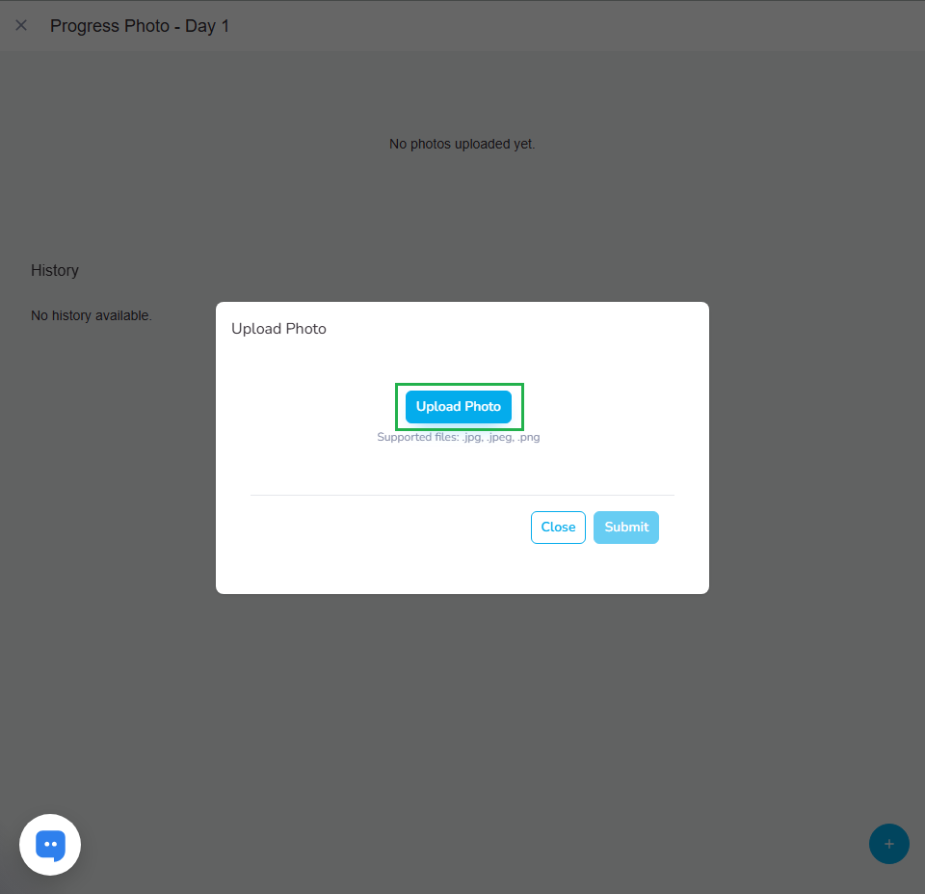The width and height of the screenshot is (925, 894).
Task: Select the Progress Photo - Day 1 title
Action: (140, 26)
